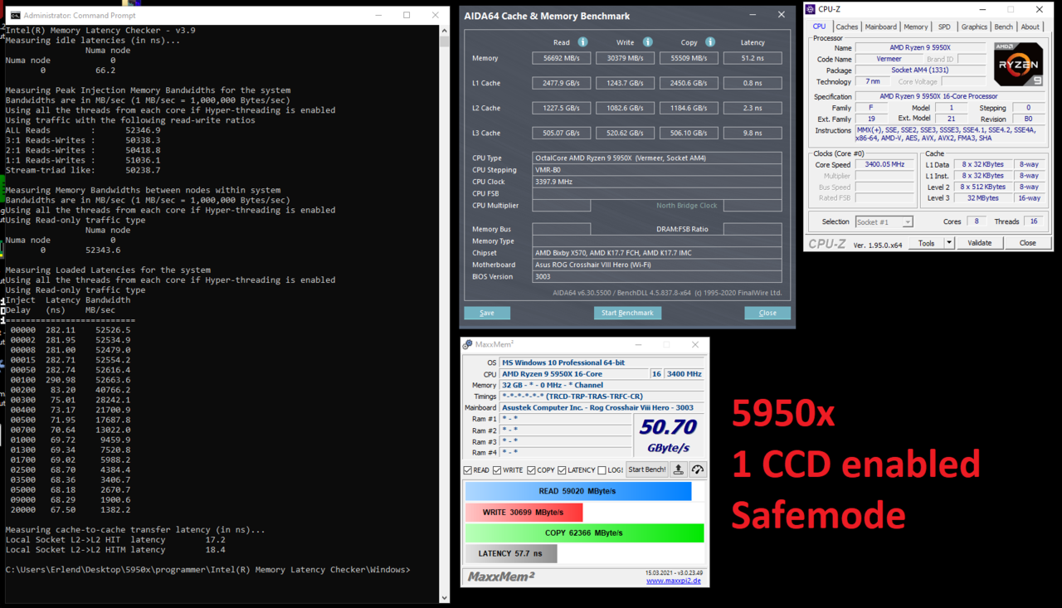Click the L1 Cache Read 2477.9 GB/s field

[561, 83]
